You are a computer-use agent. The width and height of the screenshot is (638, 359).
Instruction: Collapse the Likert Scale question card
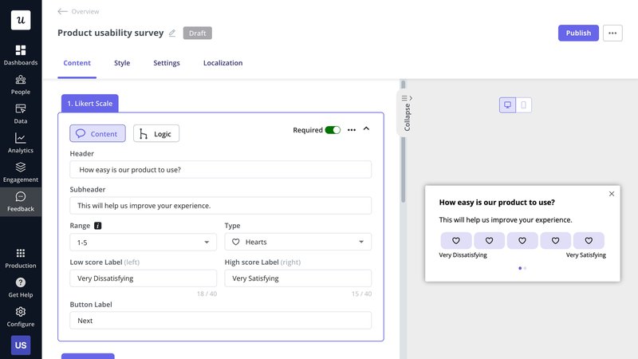[366, 129]
